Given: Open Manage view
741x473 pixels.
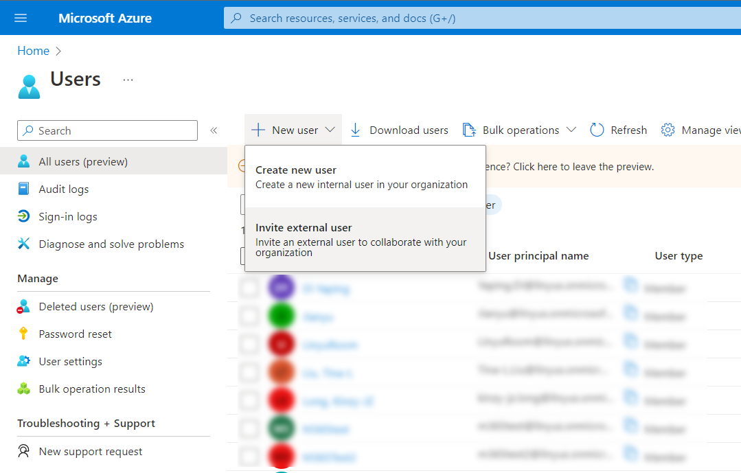Looking at the screenshot, I should [711, 130].
